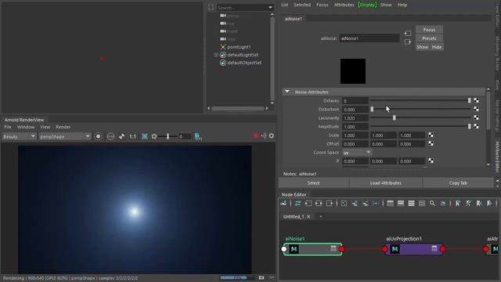Screen dimensions: 501x282
Task: Set nodes to simple view mode icon
Action: click(390, 204)
